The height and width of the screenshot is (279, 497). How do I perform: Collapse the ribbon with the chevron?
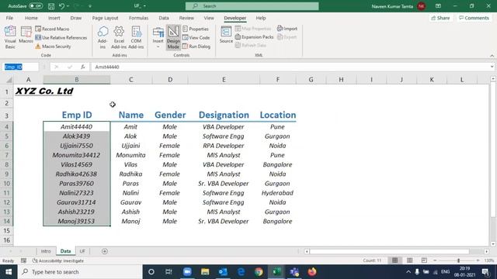tap(492, 56)
